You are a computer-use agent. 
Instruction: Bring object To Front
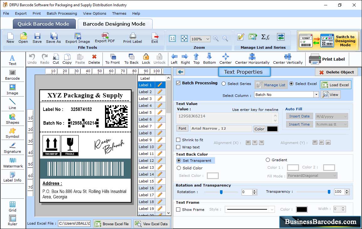point(113,59)
